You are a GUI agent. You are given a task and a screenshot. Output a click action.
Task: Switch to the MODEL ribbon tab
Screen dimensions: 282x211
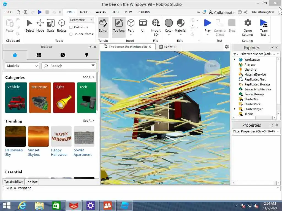(x=85, y=12)
